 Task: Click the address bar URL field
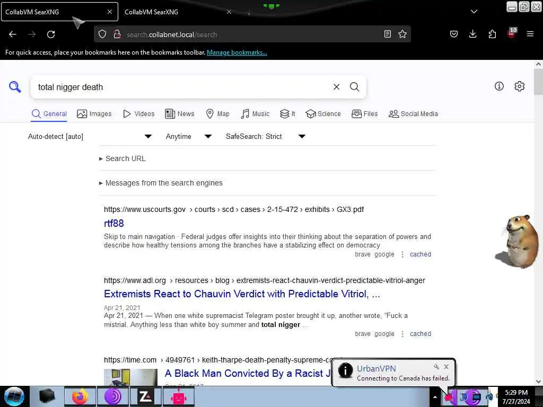click(x=253, y=34)
